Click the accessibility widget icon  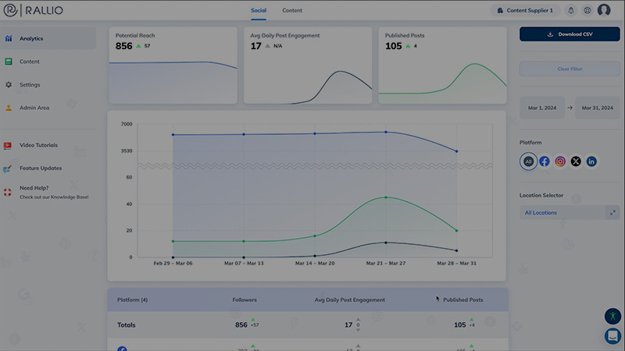[x=612, y=316]
